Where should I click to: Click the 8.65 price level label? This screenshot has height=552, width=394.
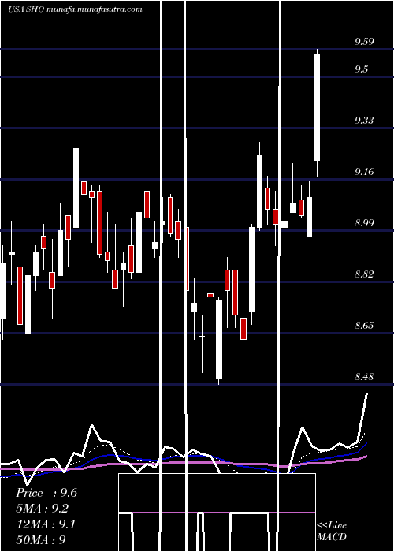click(x=364, y=326)
